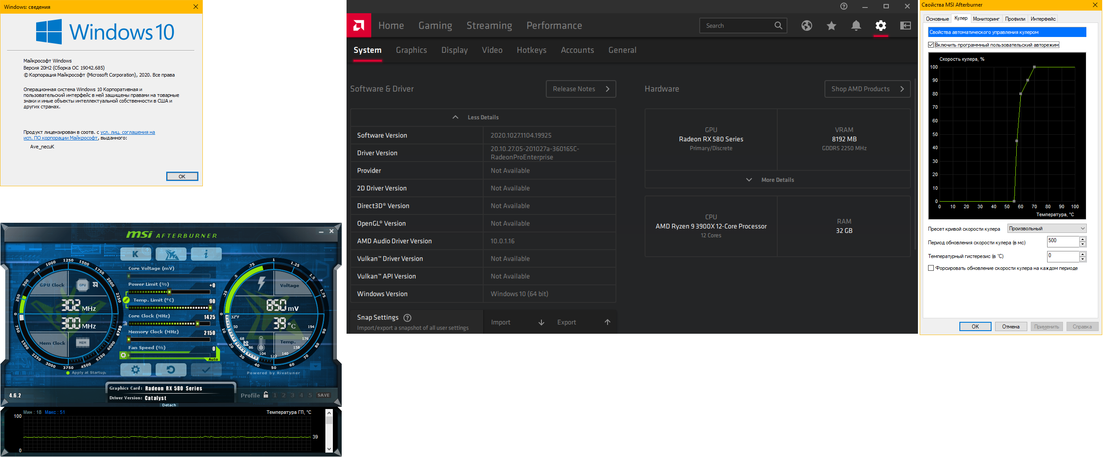Click the AMD logo in Radeon Software
1104x457 pixels.
point(359,26)
